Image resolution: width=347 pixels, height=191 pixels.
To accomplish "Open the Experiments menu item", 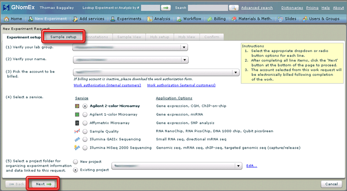I will pyautogui.click(x=126, y=19).
